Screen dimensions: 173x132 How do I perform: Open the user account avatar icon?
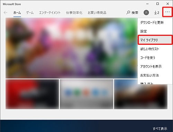tap(146, 12)
